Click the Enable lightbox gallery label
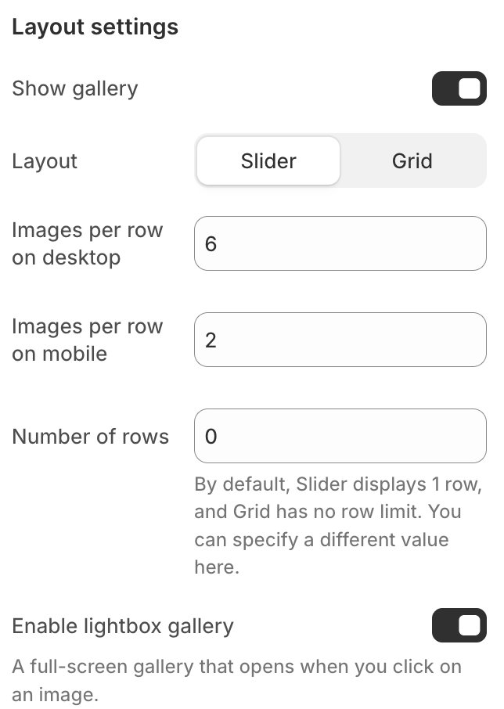The image size is (504, 709). click(123, 626)
